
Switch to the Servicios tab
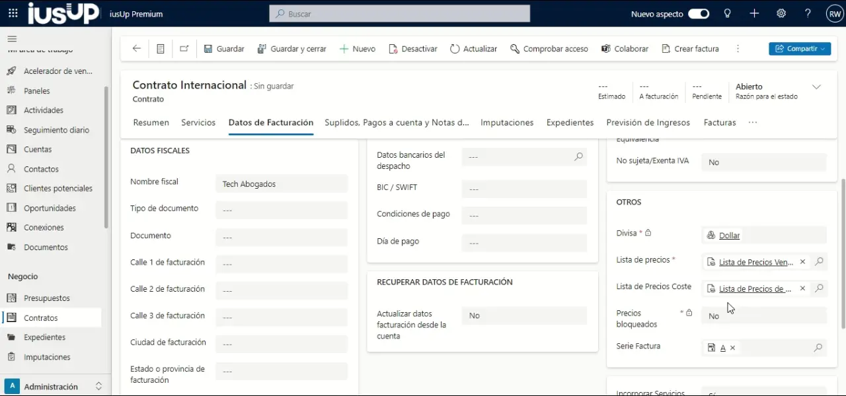click(x=198, y=123)
